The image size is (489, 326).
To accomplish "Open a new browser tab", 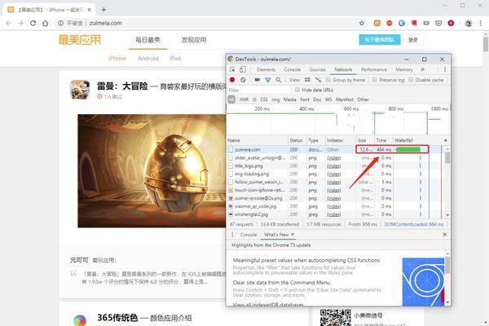I will pyautogui.click(x=104, y=10).
